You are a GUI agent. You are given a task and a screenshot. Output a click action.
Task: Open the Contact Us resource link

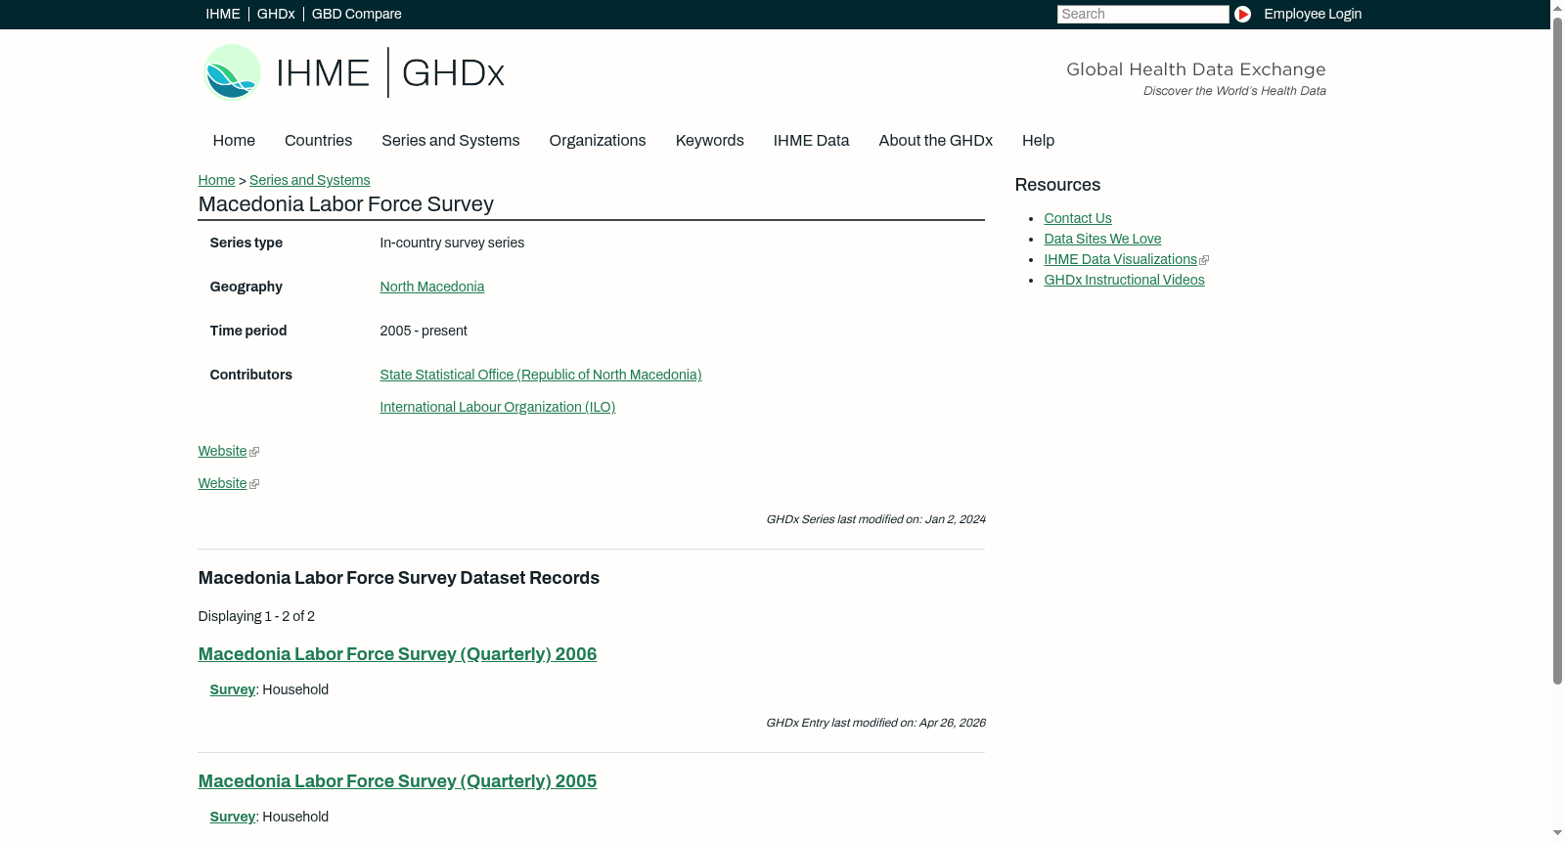click(x=1077, y=218)
